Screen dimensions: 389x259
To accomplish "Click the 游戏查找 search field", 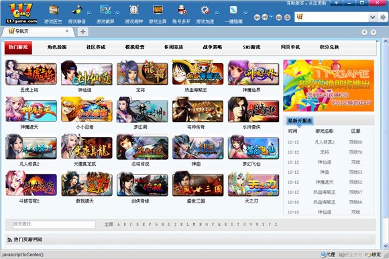I will click(54, 225).
